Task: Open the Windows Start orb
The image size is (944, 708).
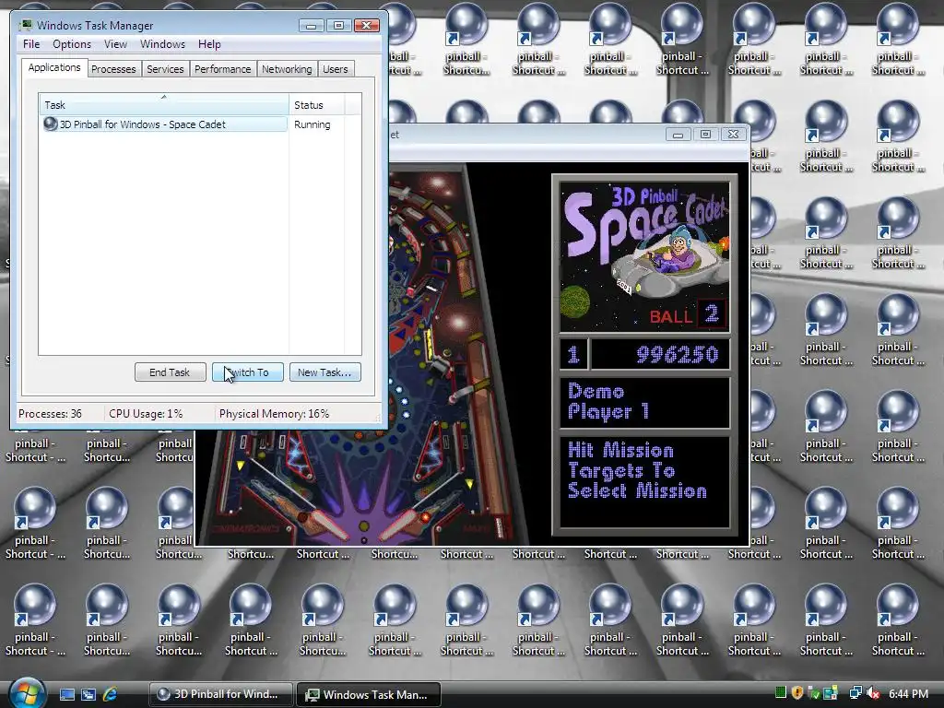Action: 27,693
